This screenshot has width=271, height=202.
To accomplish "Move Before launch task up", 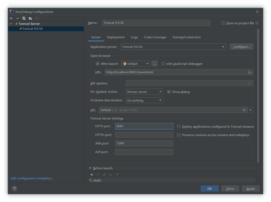I will (x=111, y=175).
